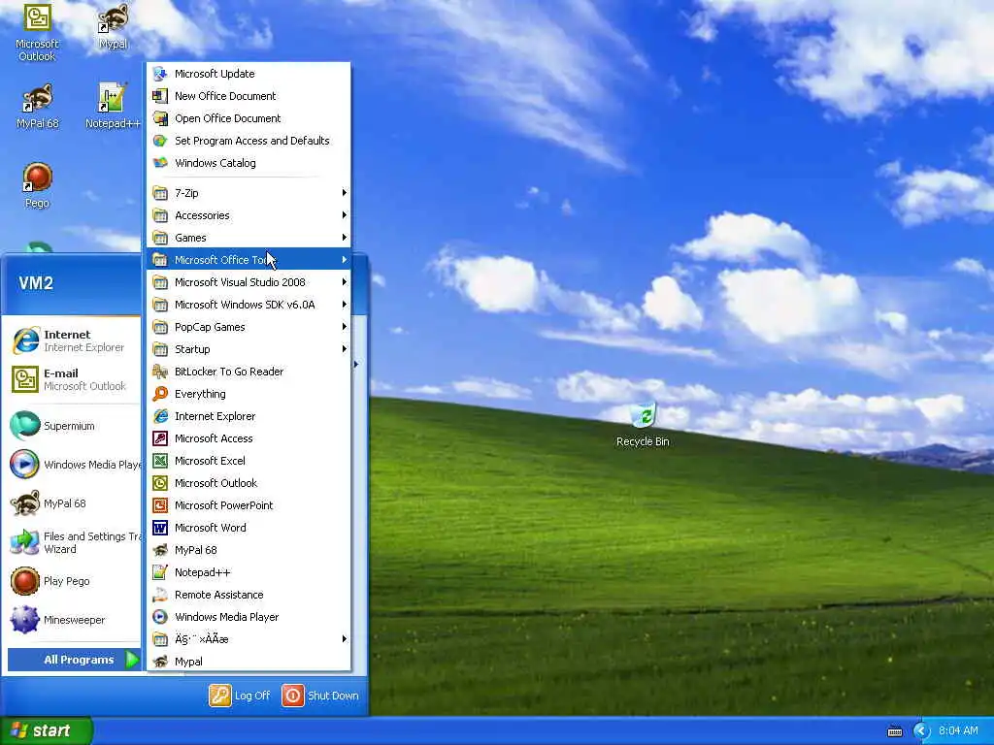The width and height of the screenshot is (994, 745).
Task: Expand Microsoft Visual Studio 2008 folder
Action: pos(248,282)
